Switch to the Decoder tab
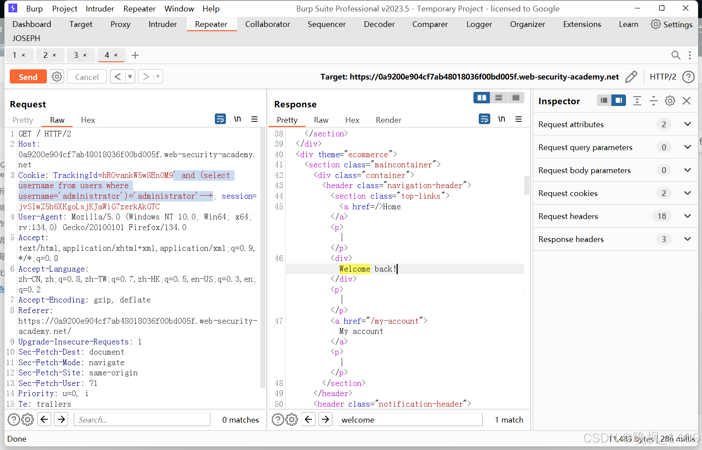Screen dimensions: 702x450 click(x=379, y=24)
